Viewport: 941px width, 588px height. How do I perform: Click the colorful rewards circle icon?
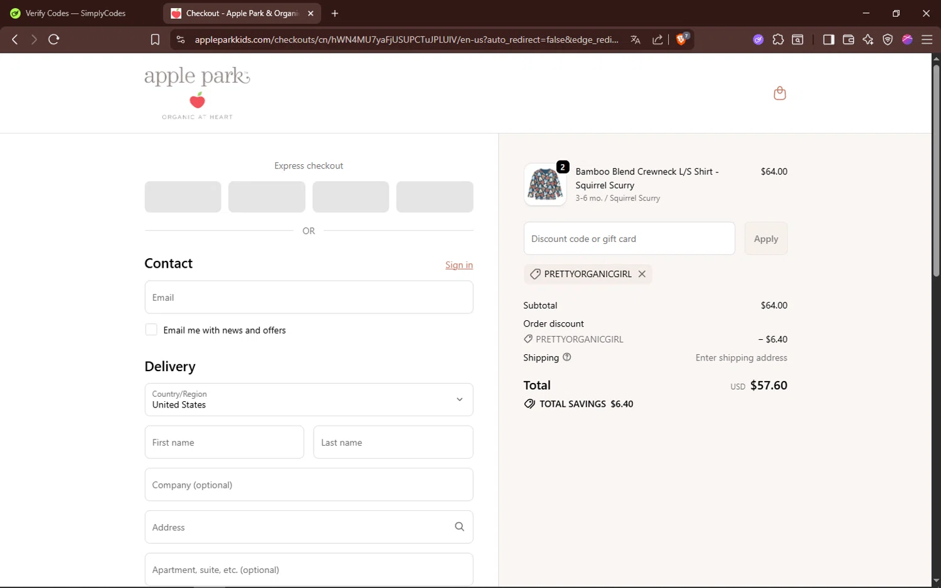pos(907,39)
